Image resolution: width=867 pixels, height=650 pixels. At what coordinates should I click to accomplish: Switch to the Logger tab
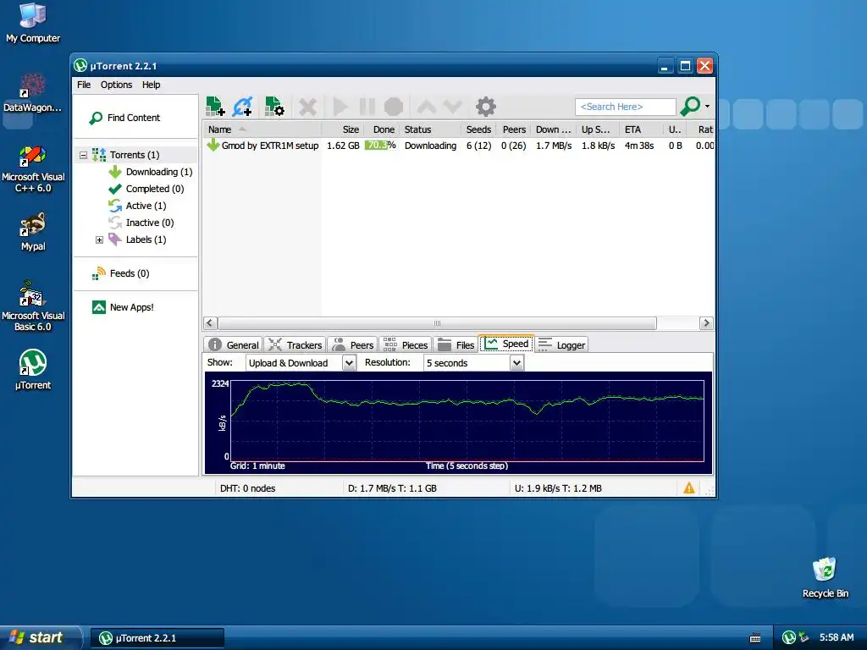tap(561, 344)
